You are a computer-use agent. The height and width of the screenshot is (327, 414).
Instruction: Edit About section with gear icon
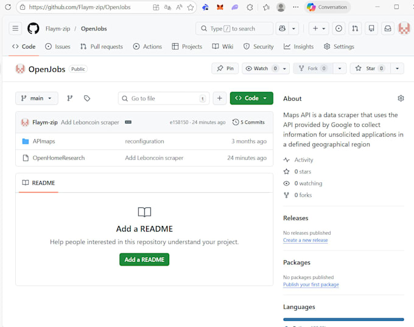tap(401, 98)
